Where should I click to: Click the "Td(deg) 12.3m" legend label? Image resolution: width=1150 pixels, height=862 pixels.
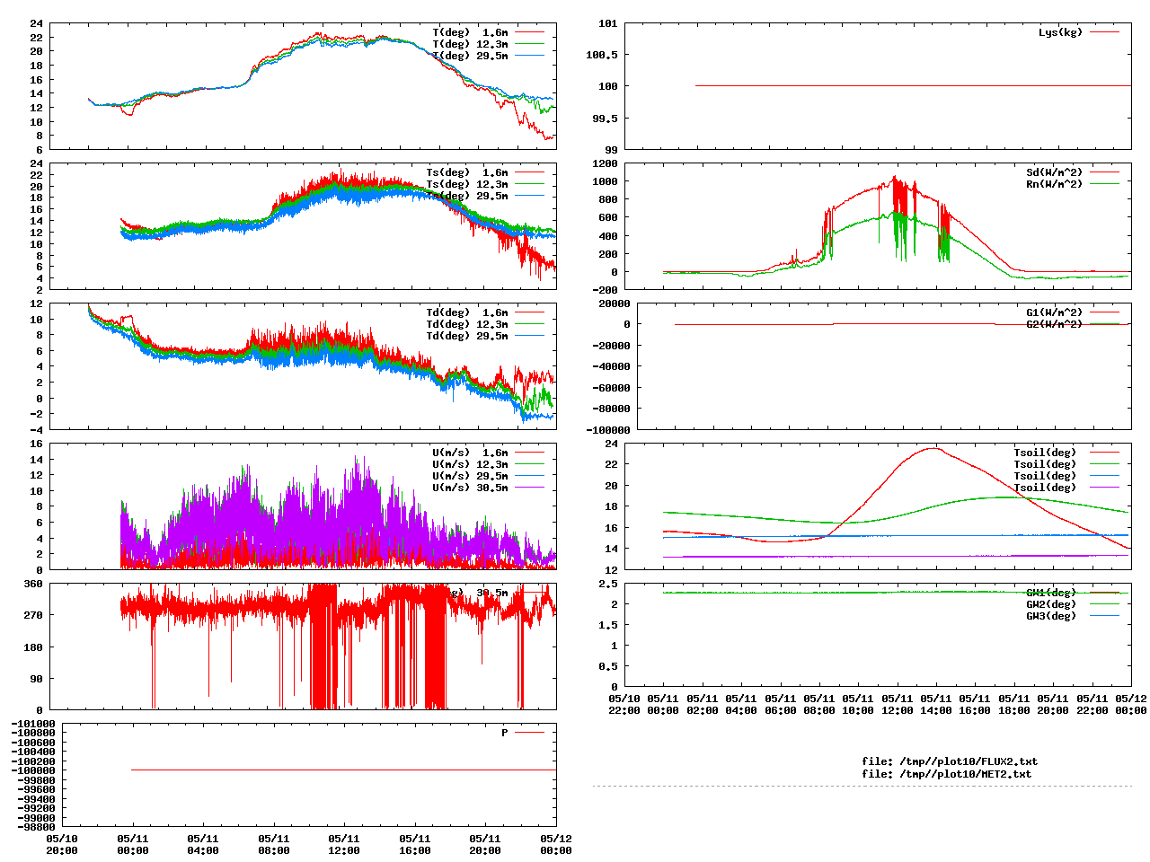pyautogui.click(x=466, y=324)
